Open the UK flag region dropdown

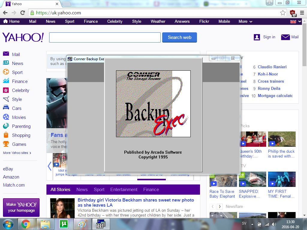296,22
